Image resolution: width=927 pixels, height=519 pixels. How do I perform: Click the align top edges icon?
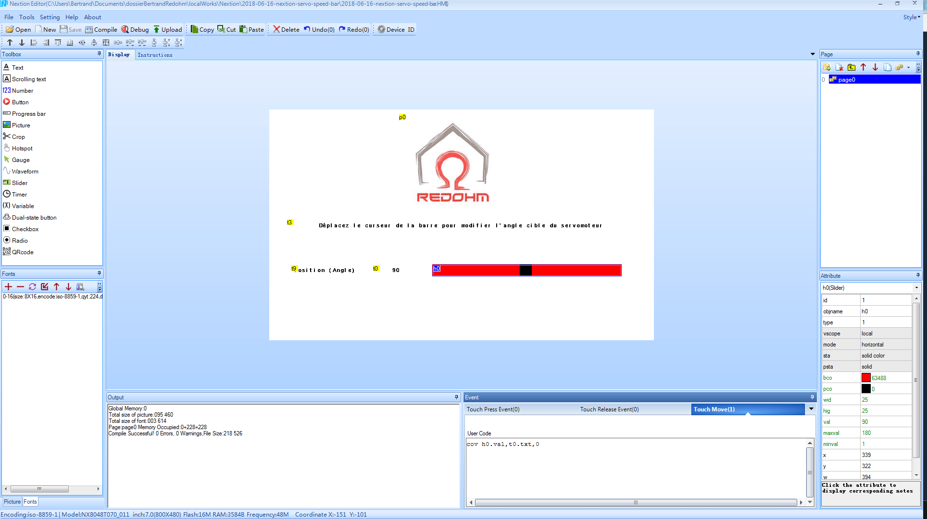(58, 42)
